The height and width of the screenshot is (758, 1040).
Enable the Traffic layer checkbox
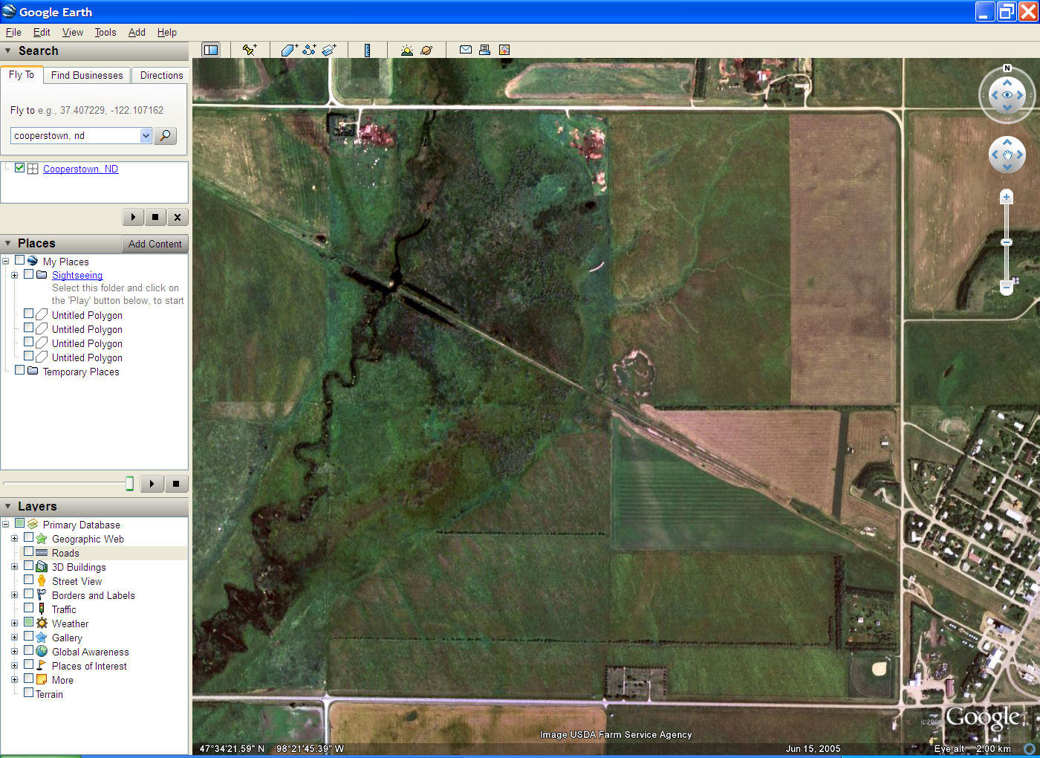tap(28, 609)
